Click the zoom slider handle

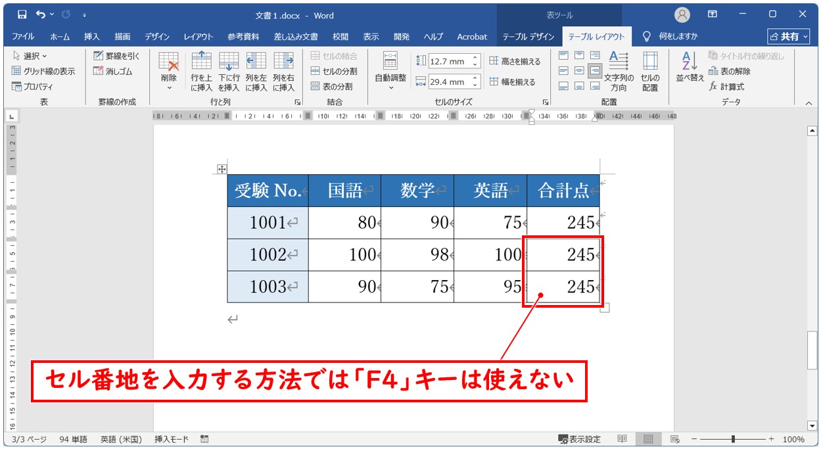click(x=733, y=439)
